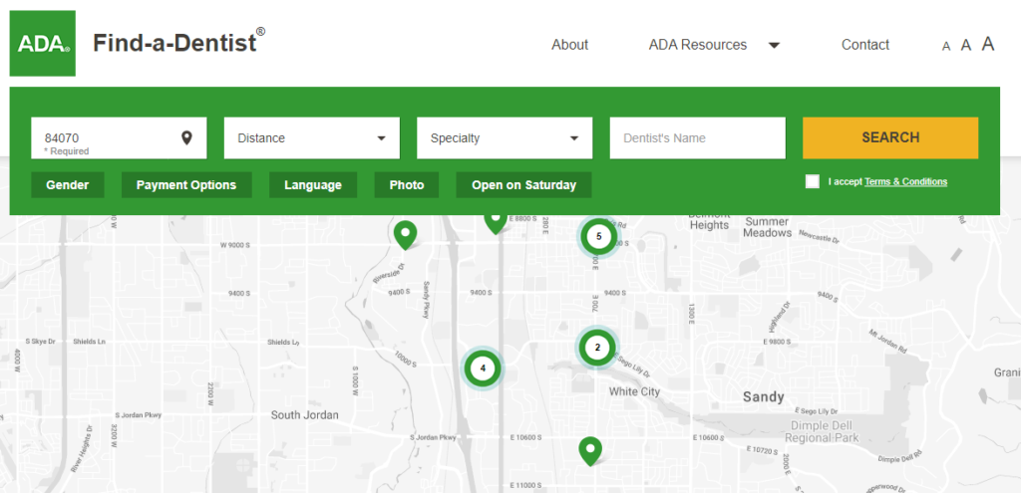Image resolution: width=1021 pixels, height=493 pixels.
Task: Open the cluster marker labeled 5
Action: [598, 236]
